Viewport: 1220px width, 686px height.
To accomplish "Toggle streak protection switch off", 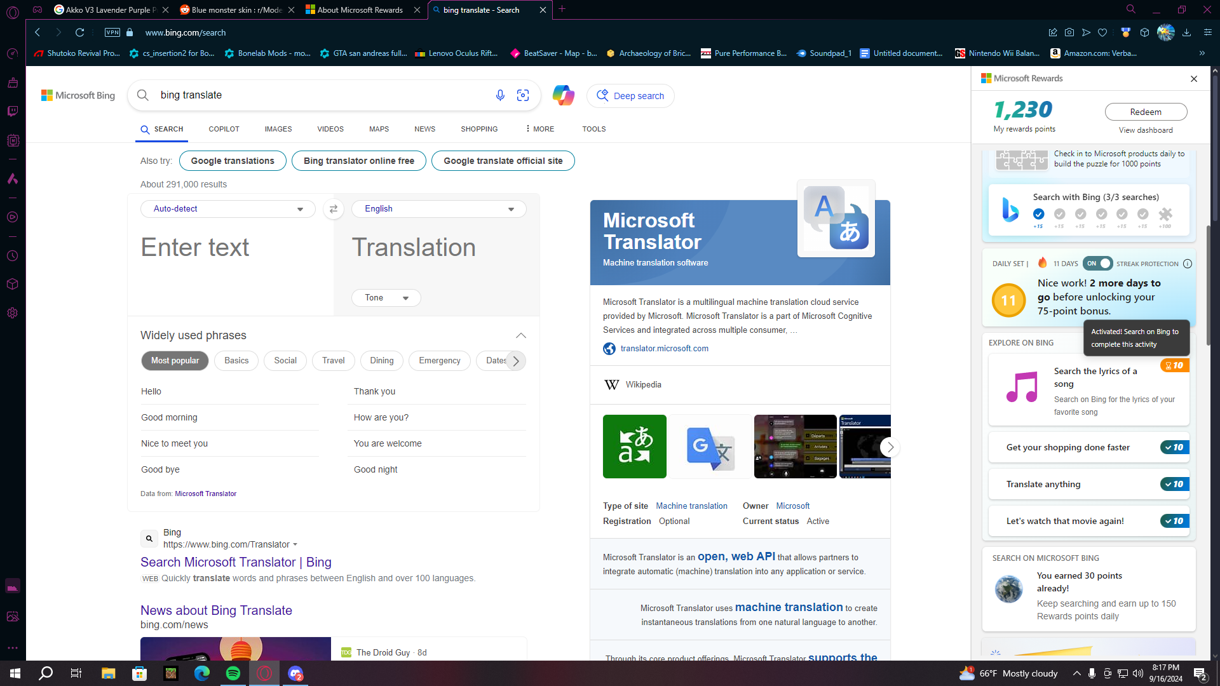I will tap(1097, 264).
